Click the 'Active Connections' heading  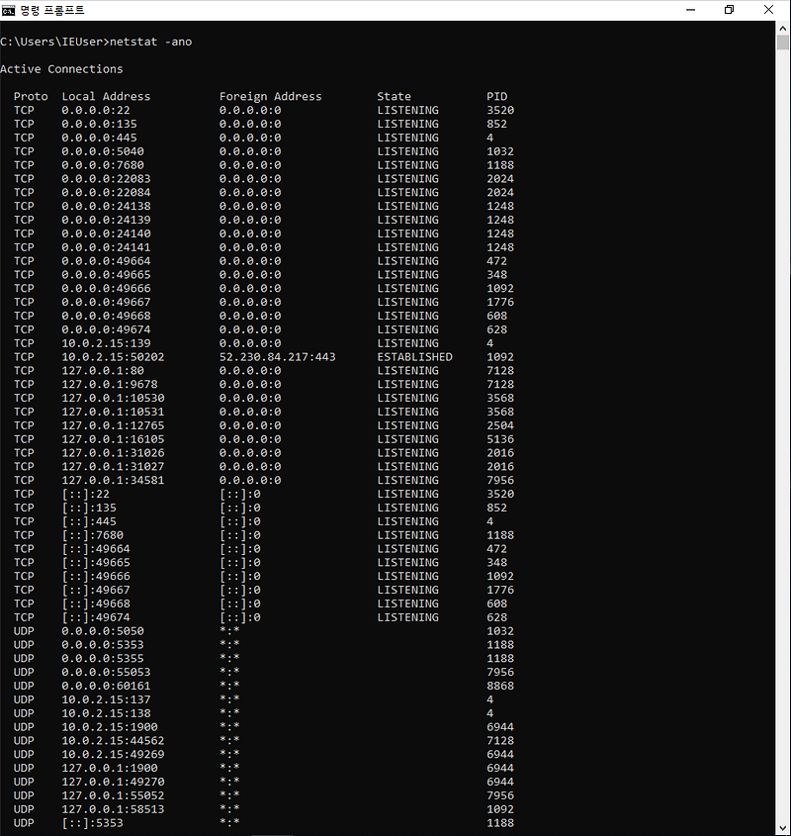(x=61, y=69)
